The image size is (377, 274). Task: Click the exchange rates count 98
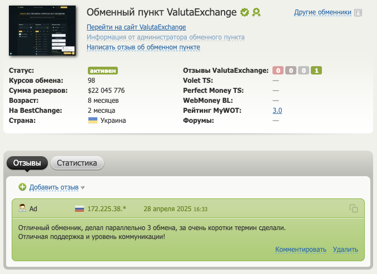(x=91, y=81)
